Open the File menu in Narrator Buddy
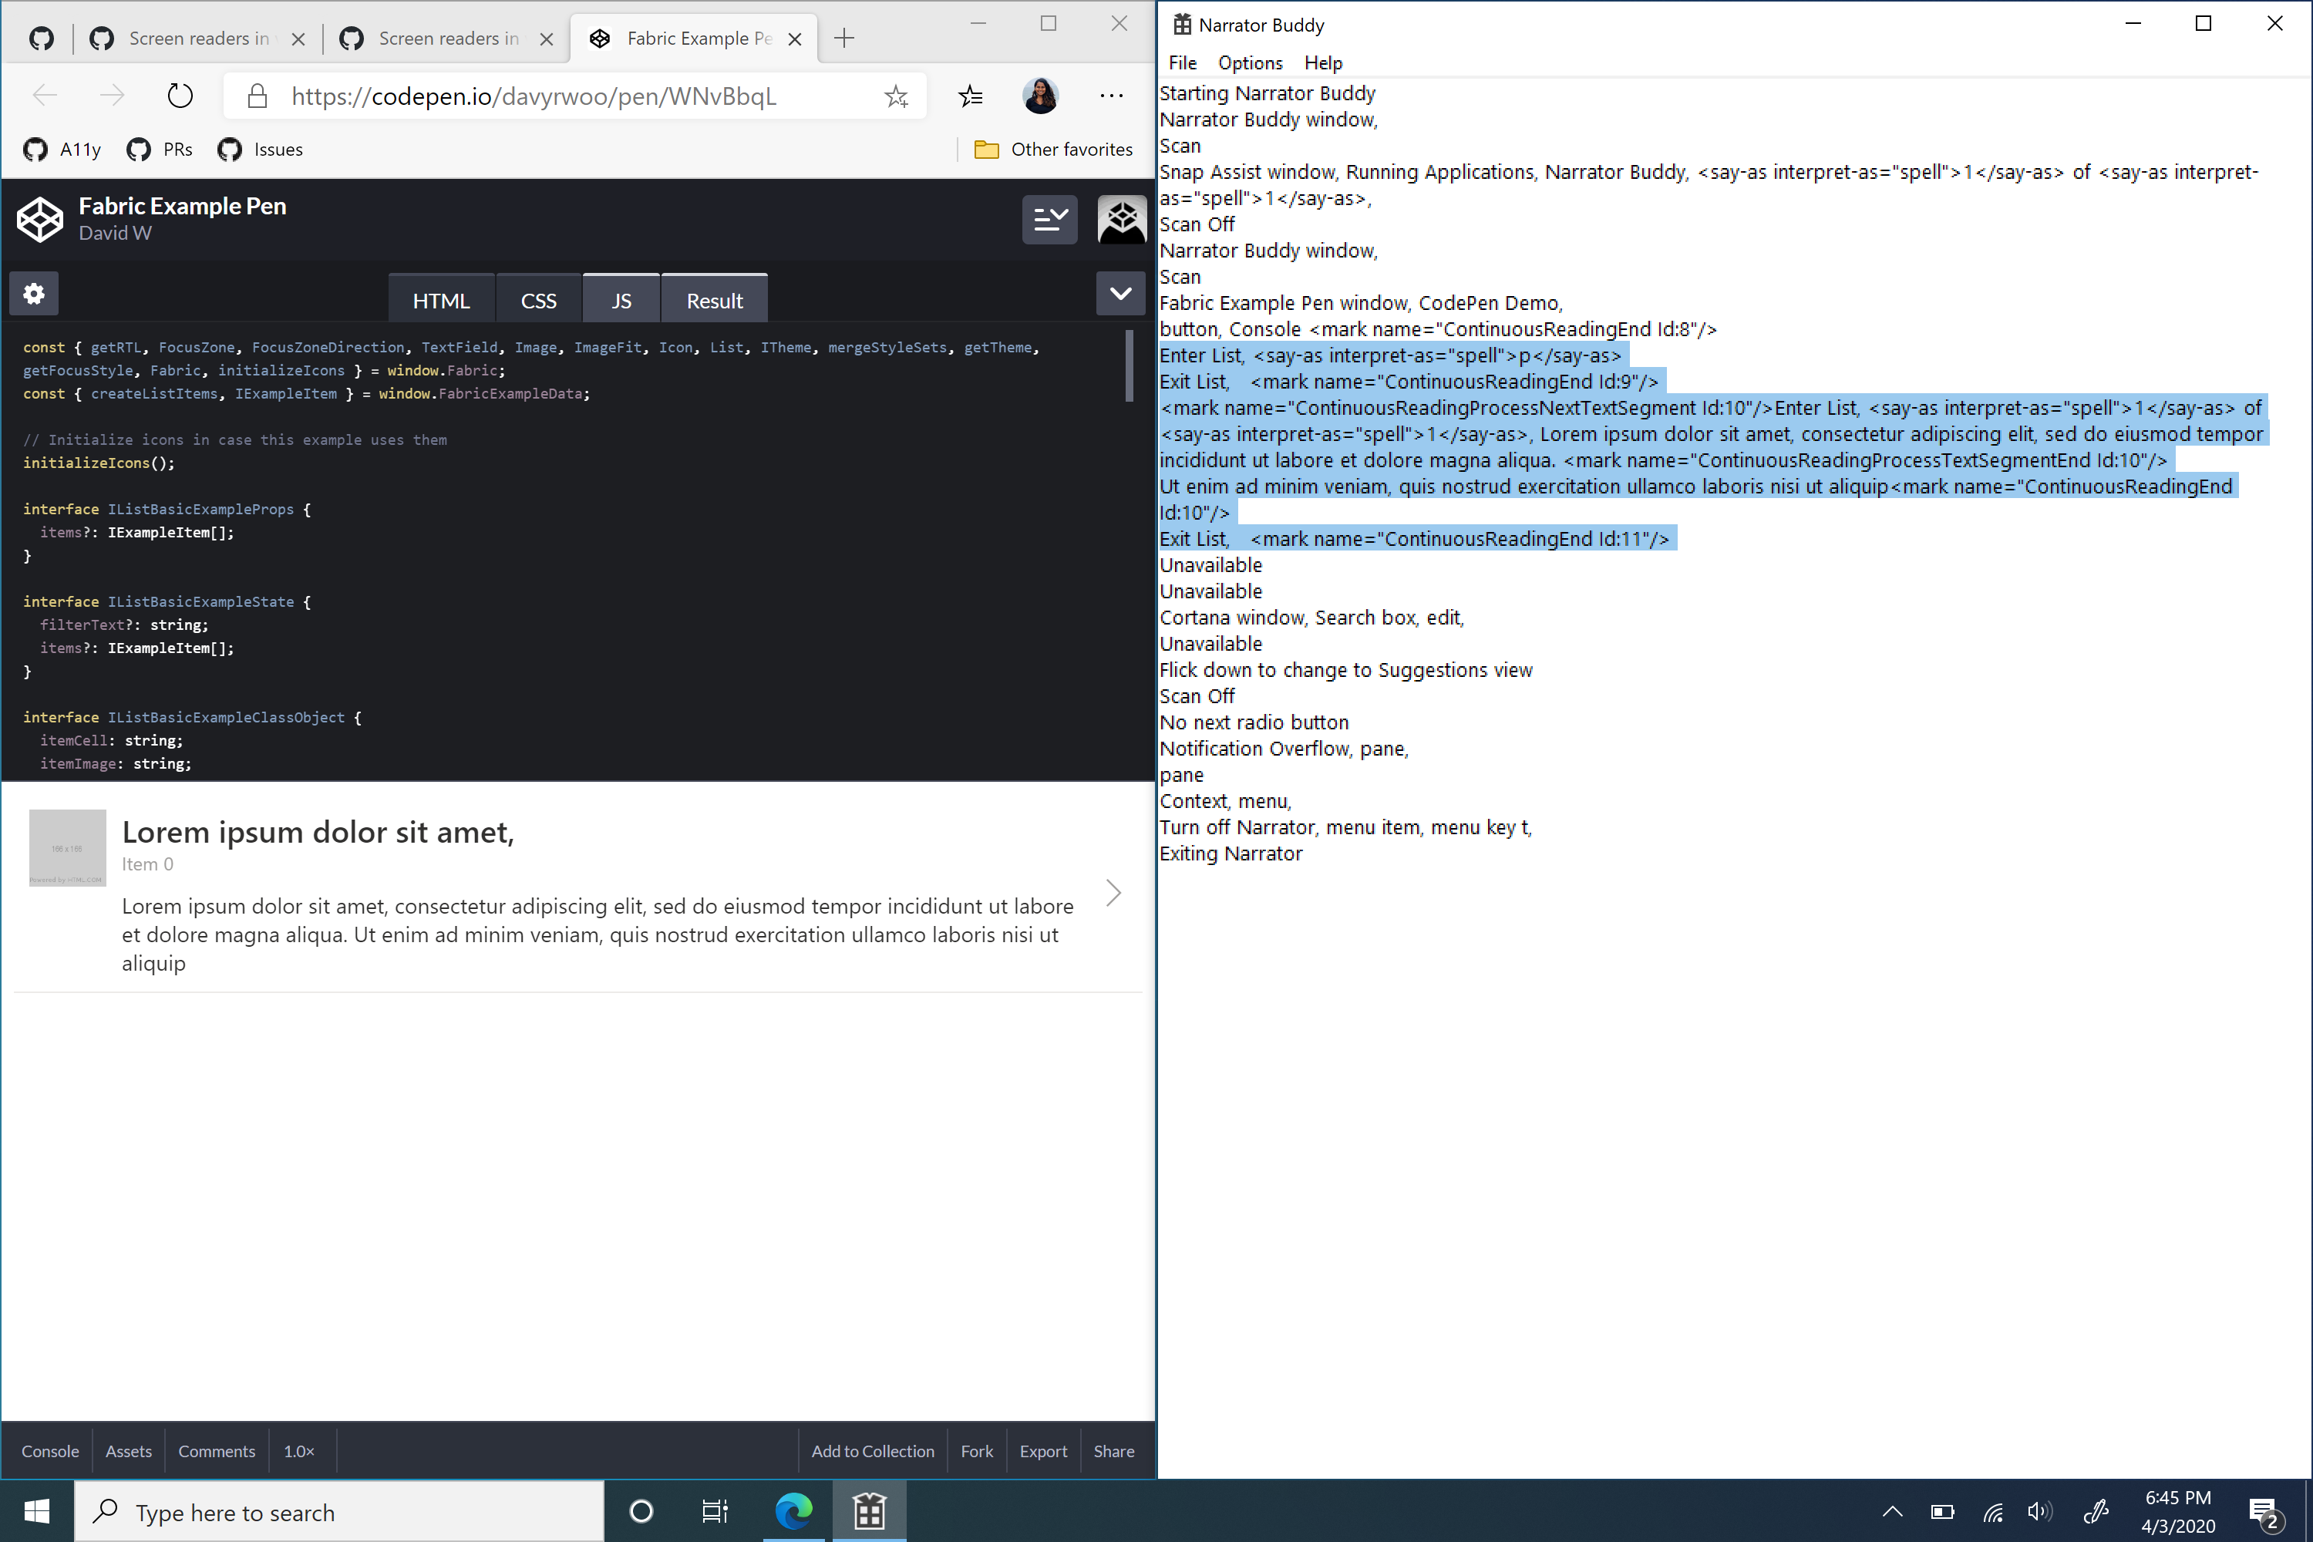Image resolution: width=2313 pixels, height=1542 pixels. tap(1182, 63)
